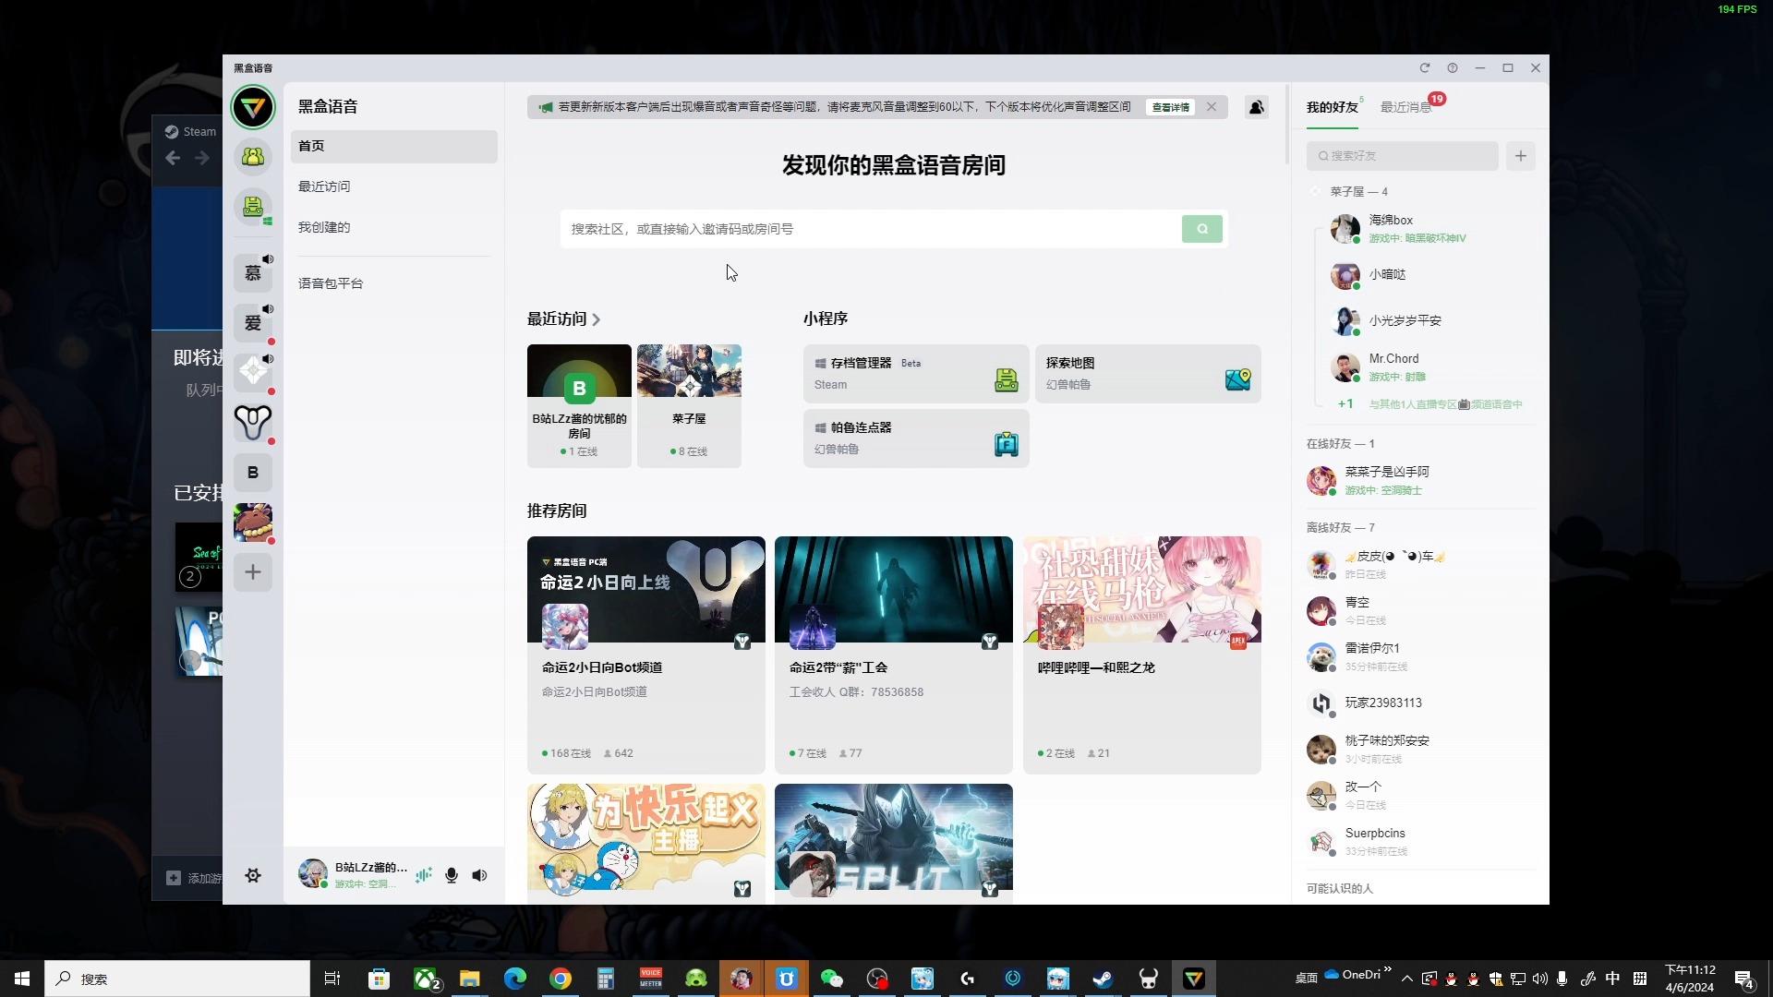The image size is (1773, 997).
Task: Click the back arrow in the Steam window
Action: point(173,158)
